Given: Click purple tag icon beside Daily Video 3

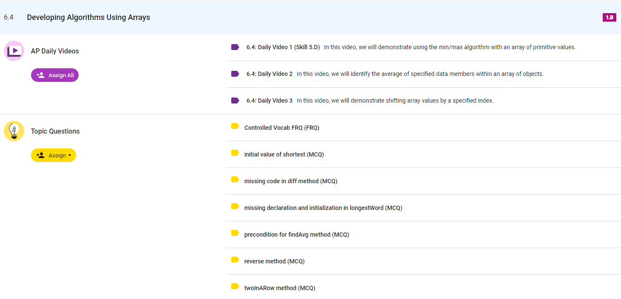Looking at the screenshot, I should 235,101.
